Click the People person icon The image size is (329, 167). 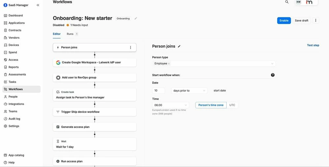tap(6, 97)
